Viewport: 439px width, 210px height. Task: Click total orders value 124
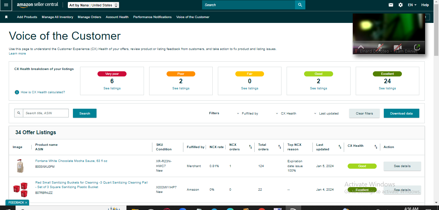click(x=261, y=166)
